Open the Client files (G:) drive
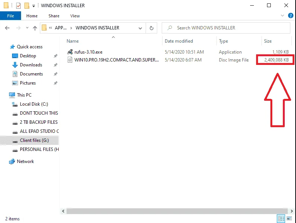 (x=34, y=140)
